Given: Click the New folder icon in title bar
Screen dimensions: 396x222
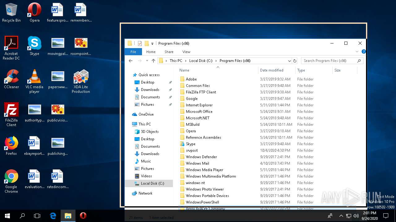Looking at the screenshot, I should (x=147, y=43).
